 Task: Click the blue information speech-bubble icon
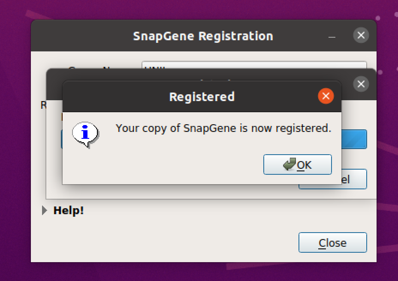click(85, 133)
